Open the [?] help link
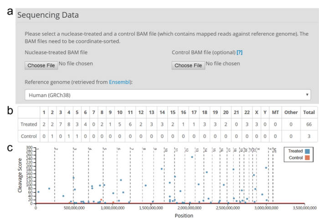319x220 pixels. coord(240,52)
